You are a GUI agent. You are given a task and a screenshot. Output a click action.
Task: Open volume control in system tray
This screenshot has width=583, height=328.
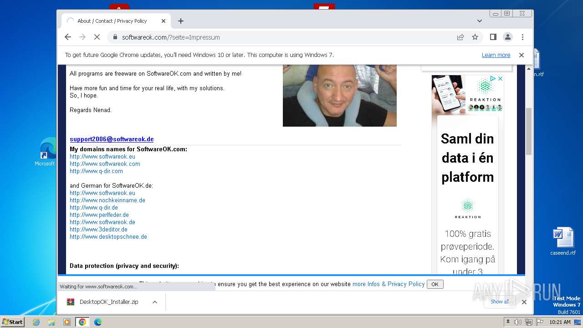point(518,322)
